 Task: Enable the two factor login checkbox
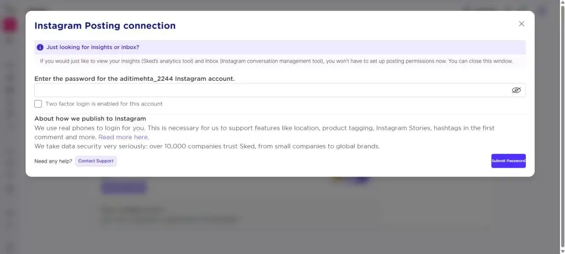click(38, 104)
